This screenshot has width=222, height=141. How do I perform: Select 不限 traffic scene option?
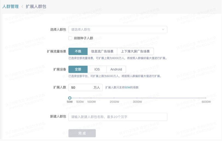pyautogui.click(x=78, y=51)
